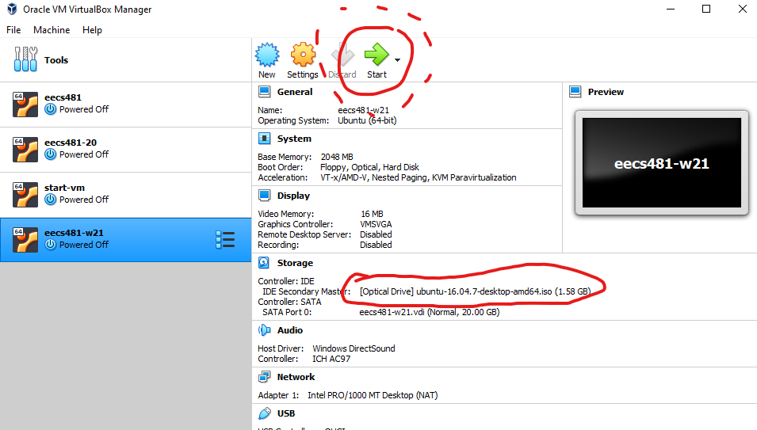Open the File menu

(x=13, y=30)
